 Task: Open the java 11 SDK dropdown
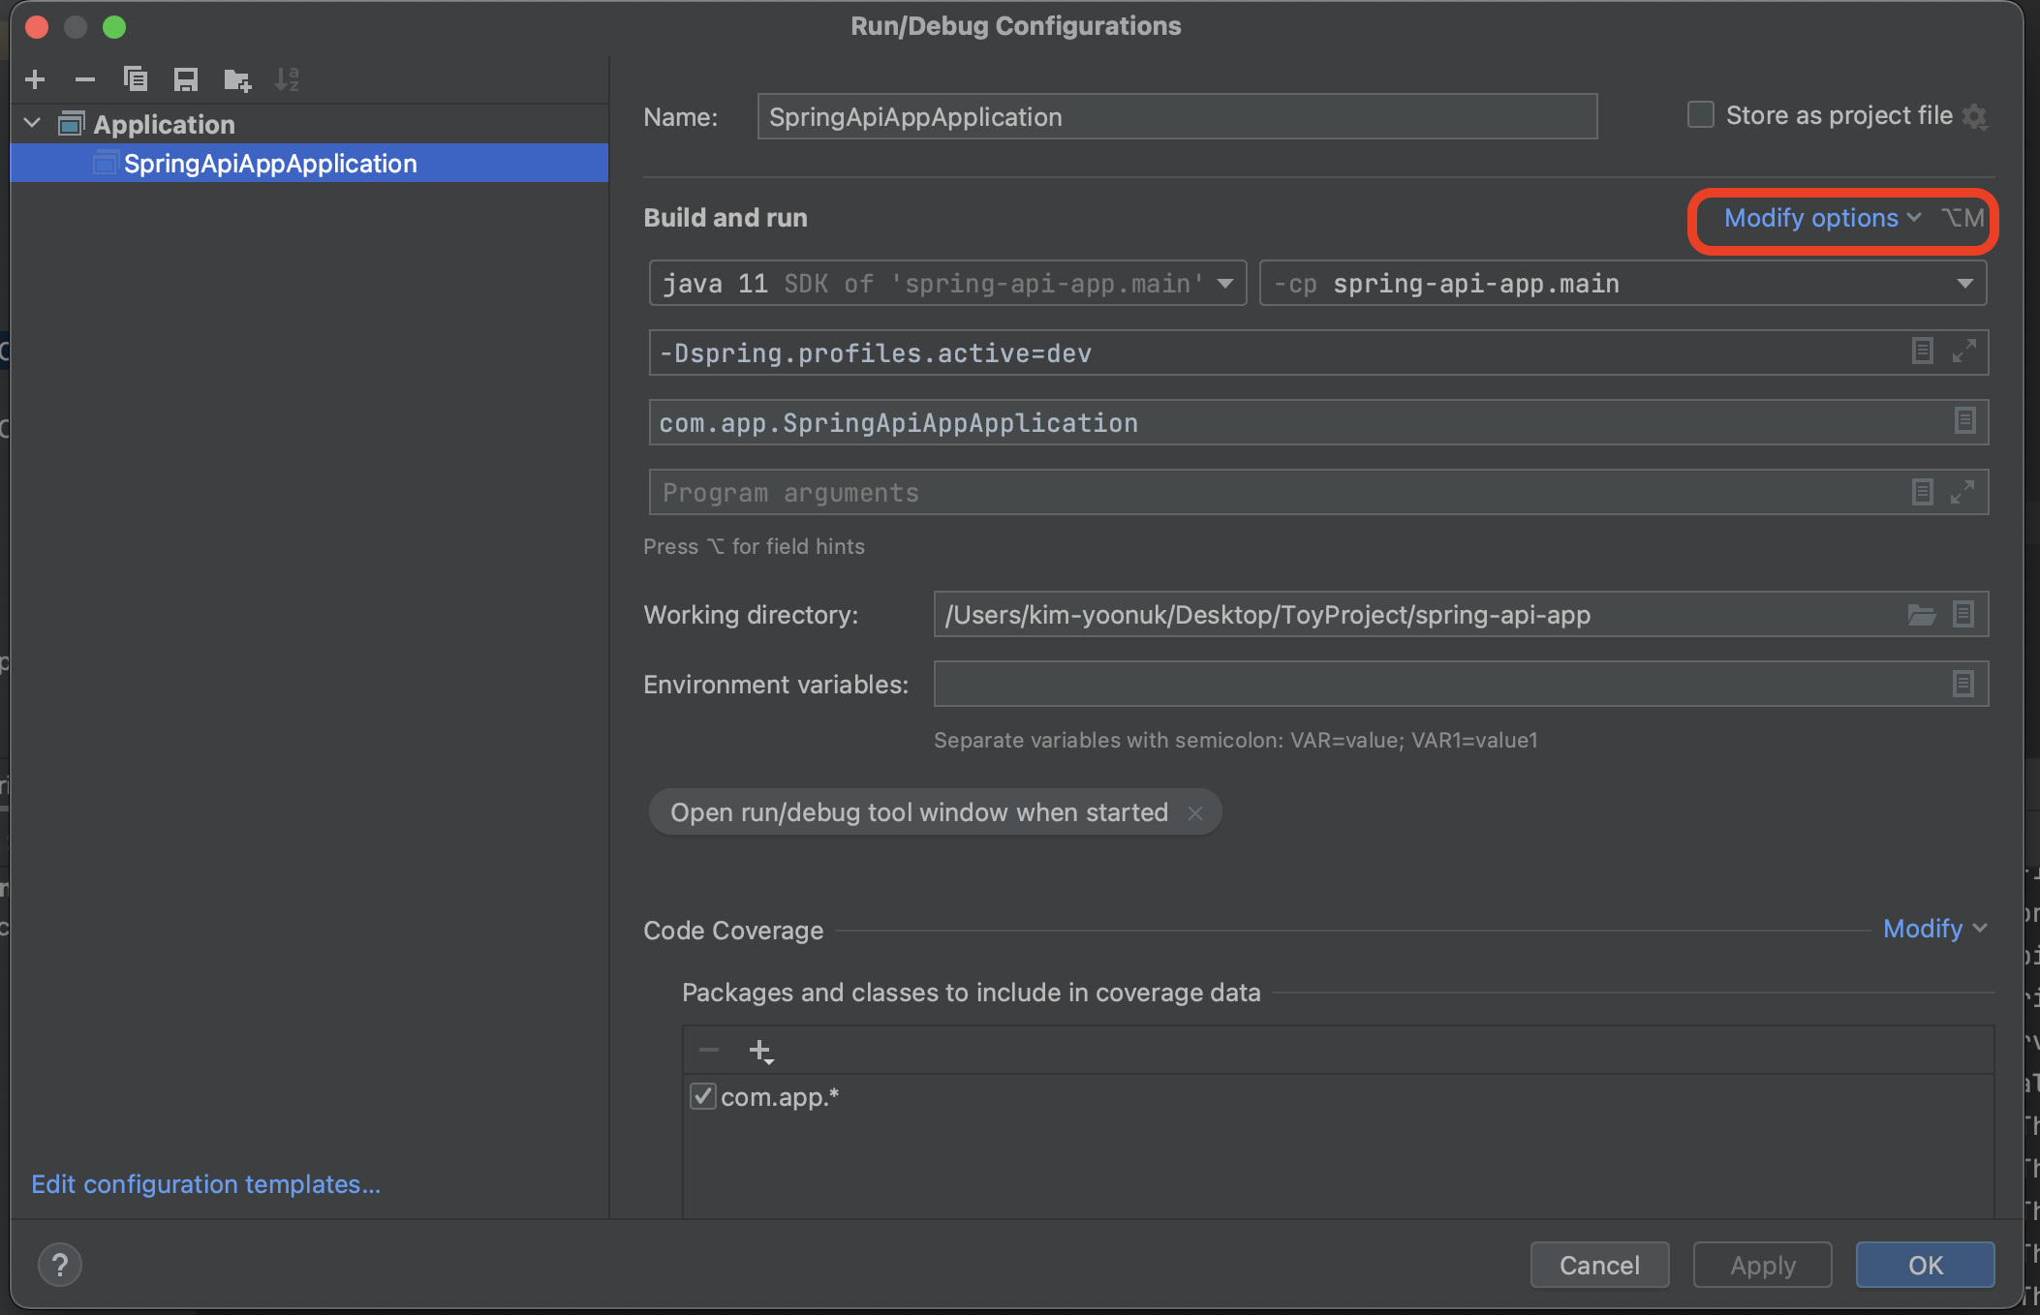coord(1225,284)
